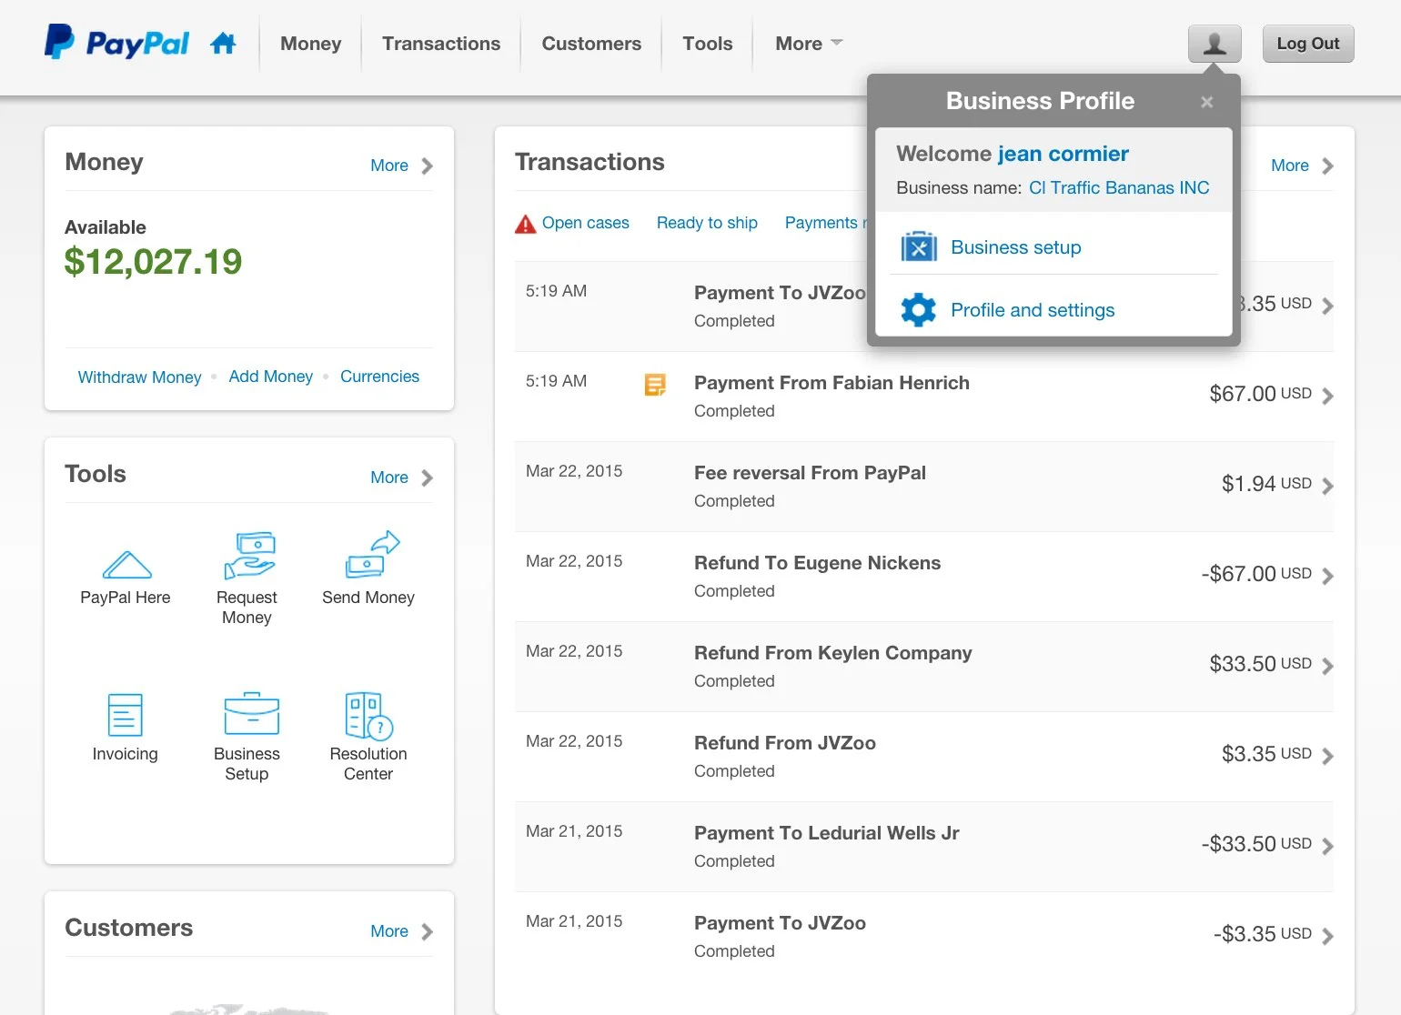The image size is (1401, 1015).
Task: Click the Profile and settings link text
Action: 1033,310
